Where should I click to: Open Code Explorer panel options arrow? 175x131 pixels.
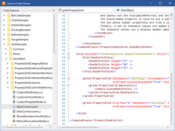pos(50,10)
